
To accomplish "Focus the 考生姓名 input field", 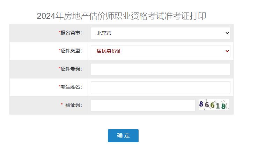I will 161,87.
